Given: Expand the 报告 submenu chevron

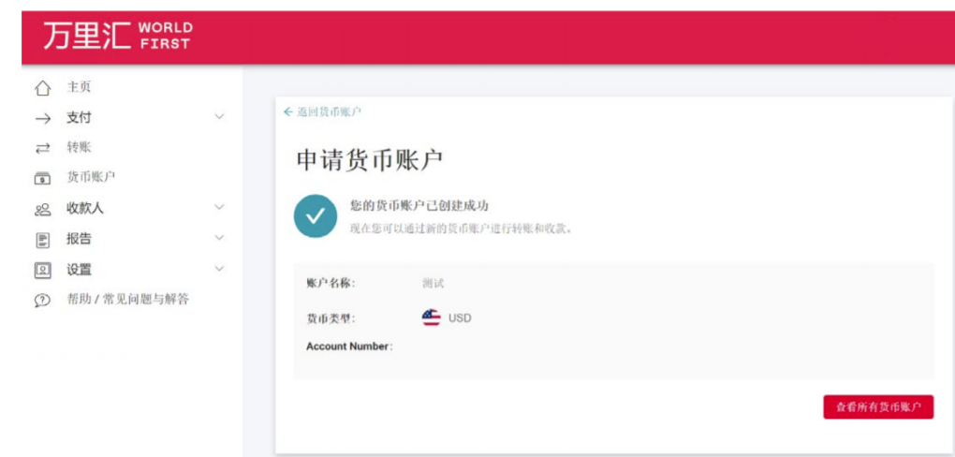Looking at the screenshot, I should pos(219,238).
